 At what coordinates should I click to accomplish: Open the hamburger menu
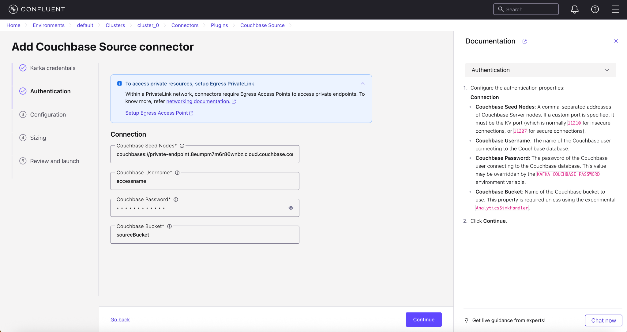(615, 9)
